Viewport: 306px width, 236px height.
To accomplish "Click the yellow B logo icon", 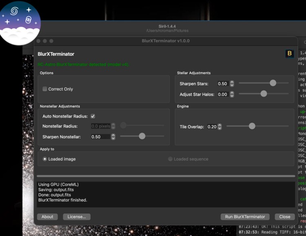I will pyautogui.click(x=289, y=54).
